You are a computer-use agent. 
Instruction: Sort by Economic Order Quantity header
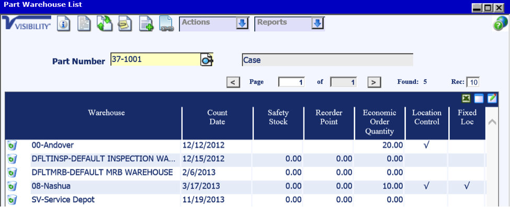380,122
